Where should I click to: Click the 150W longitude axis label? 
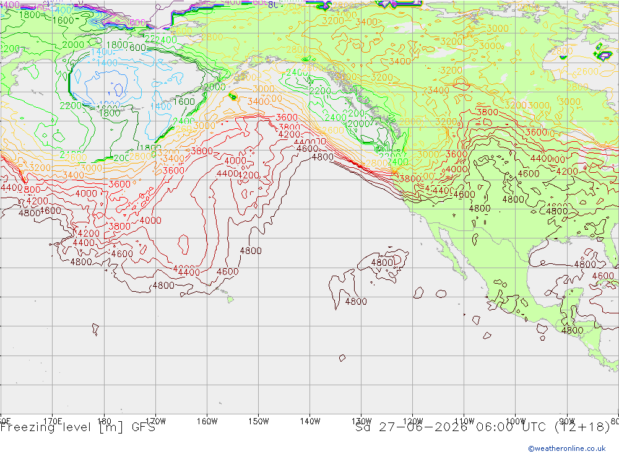[x=259, y=421]
